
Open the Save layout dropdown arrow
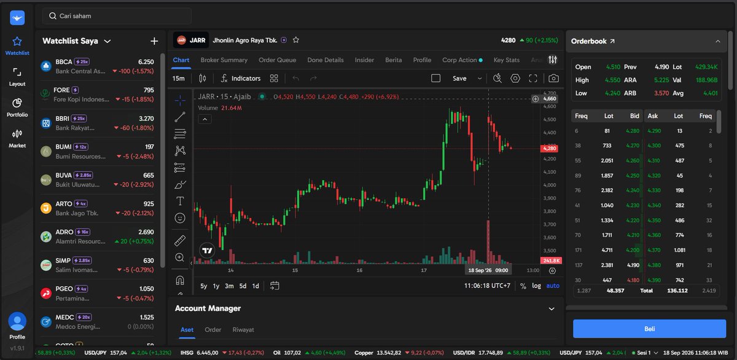pos(480,79)
